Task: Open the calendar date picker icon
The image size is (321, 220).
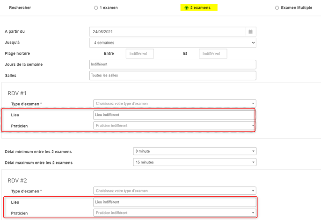Action: (x=250, y=32)
